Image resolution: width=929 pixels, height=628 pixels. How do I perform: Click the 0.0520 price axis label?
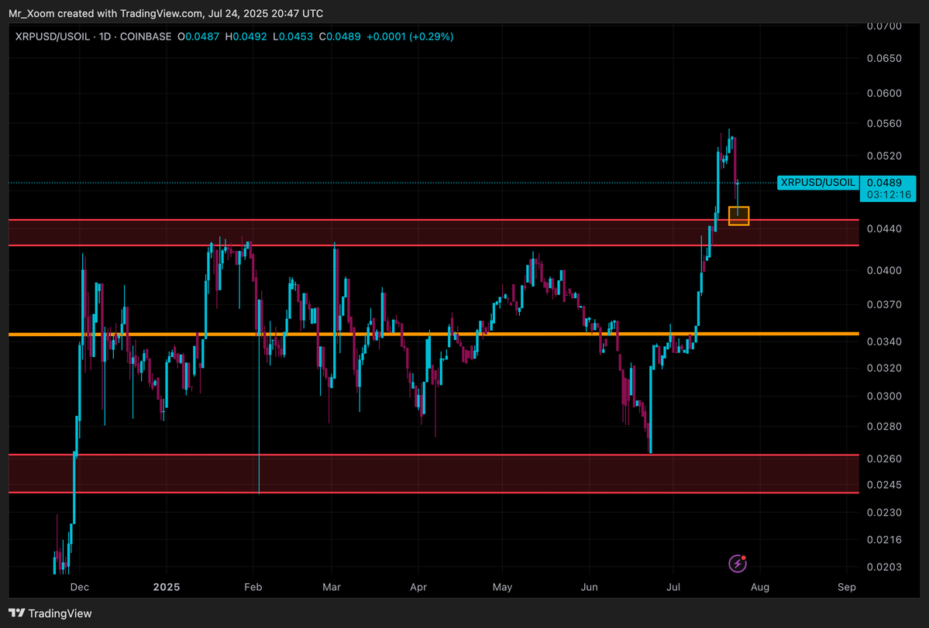pos(884,156)
